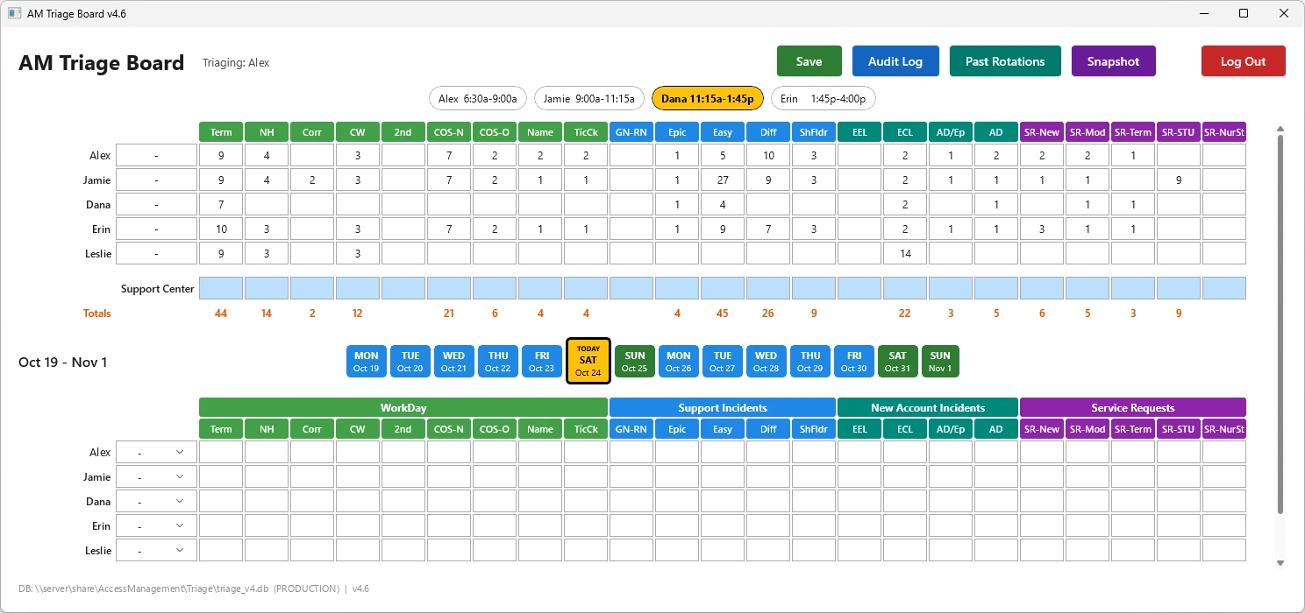Viewport: 1305px width, 613px height.
Task: Switch to THU Oct 29
Action: click(x=810, y=361)
